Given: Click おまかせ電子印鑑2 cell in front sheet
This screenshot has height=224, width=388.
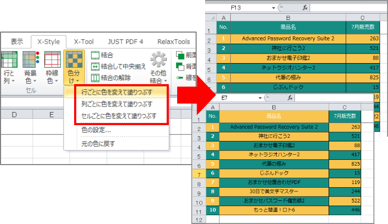Looking at the screenshot, I should coord(274,146).
